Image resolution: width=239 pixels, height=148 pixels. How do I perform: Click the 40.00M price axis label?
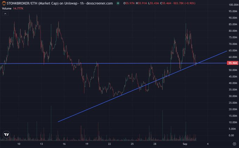(233, 83)
